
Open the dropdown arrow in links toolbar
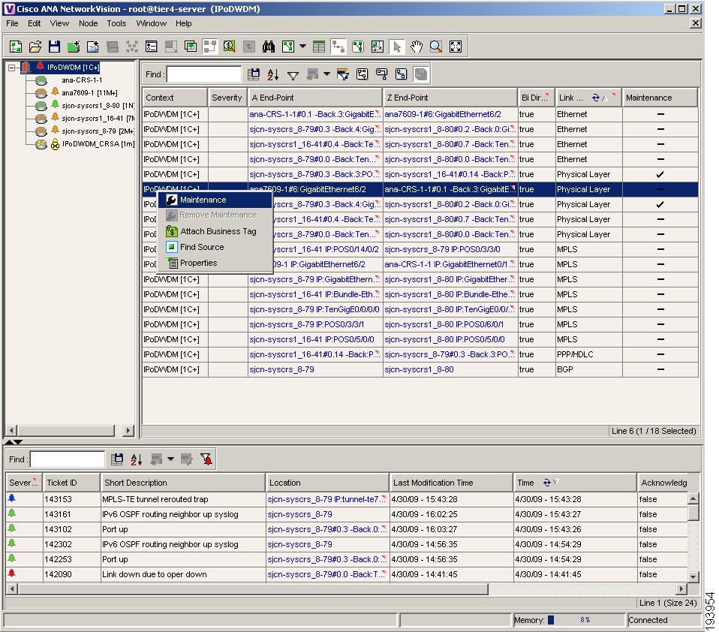click(326, 74)
